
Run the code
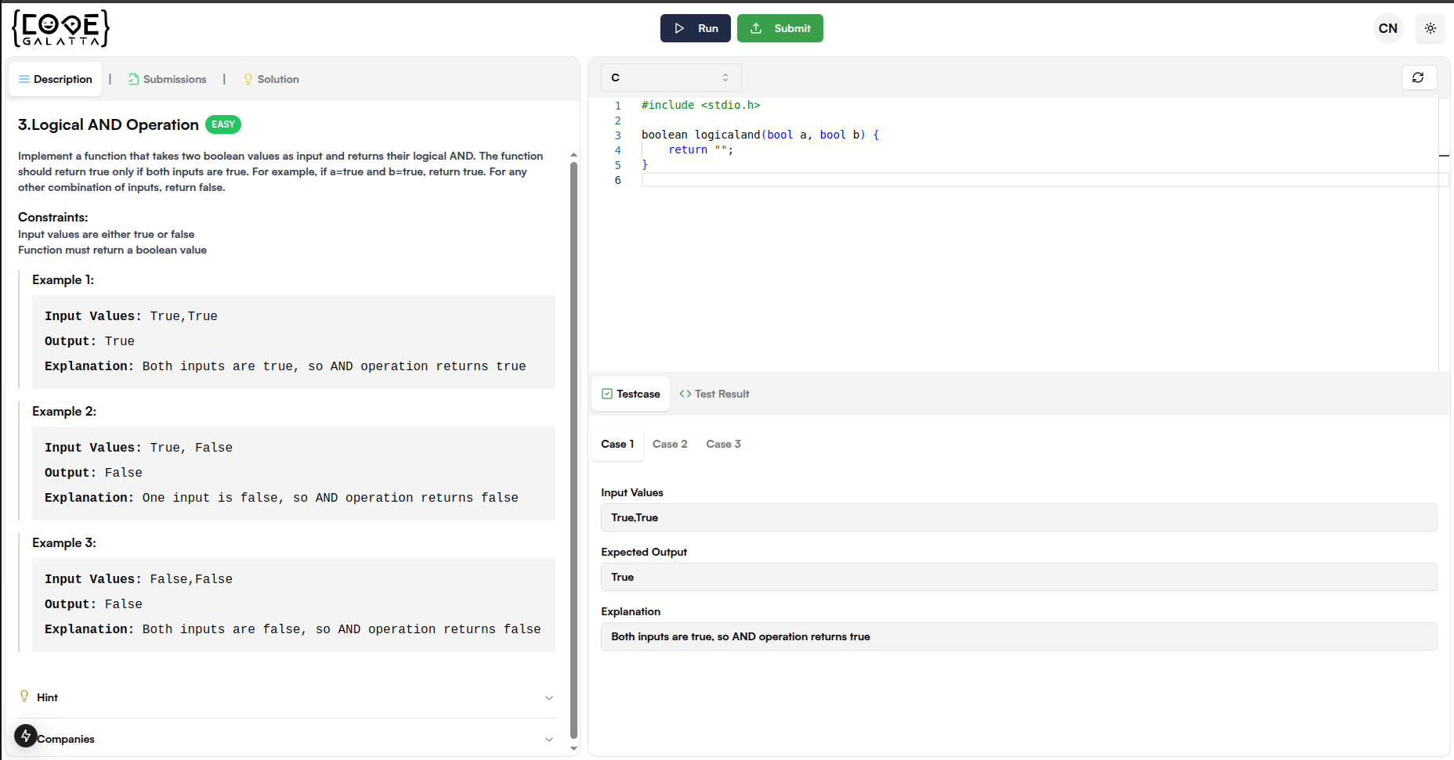(x=696, y=28)
